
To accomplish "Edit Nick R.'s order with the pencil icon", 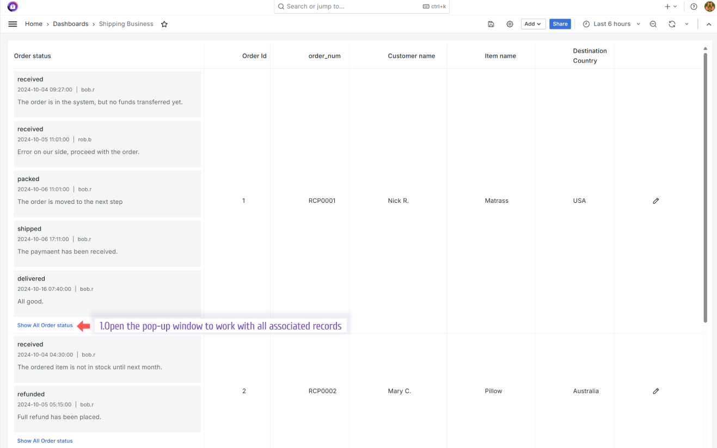I will point(655,201).
